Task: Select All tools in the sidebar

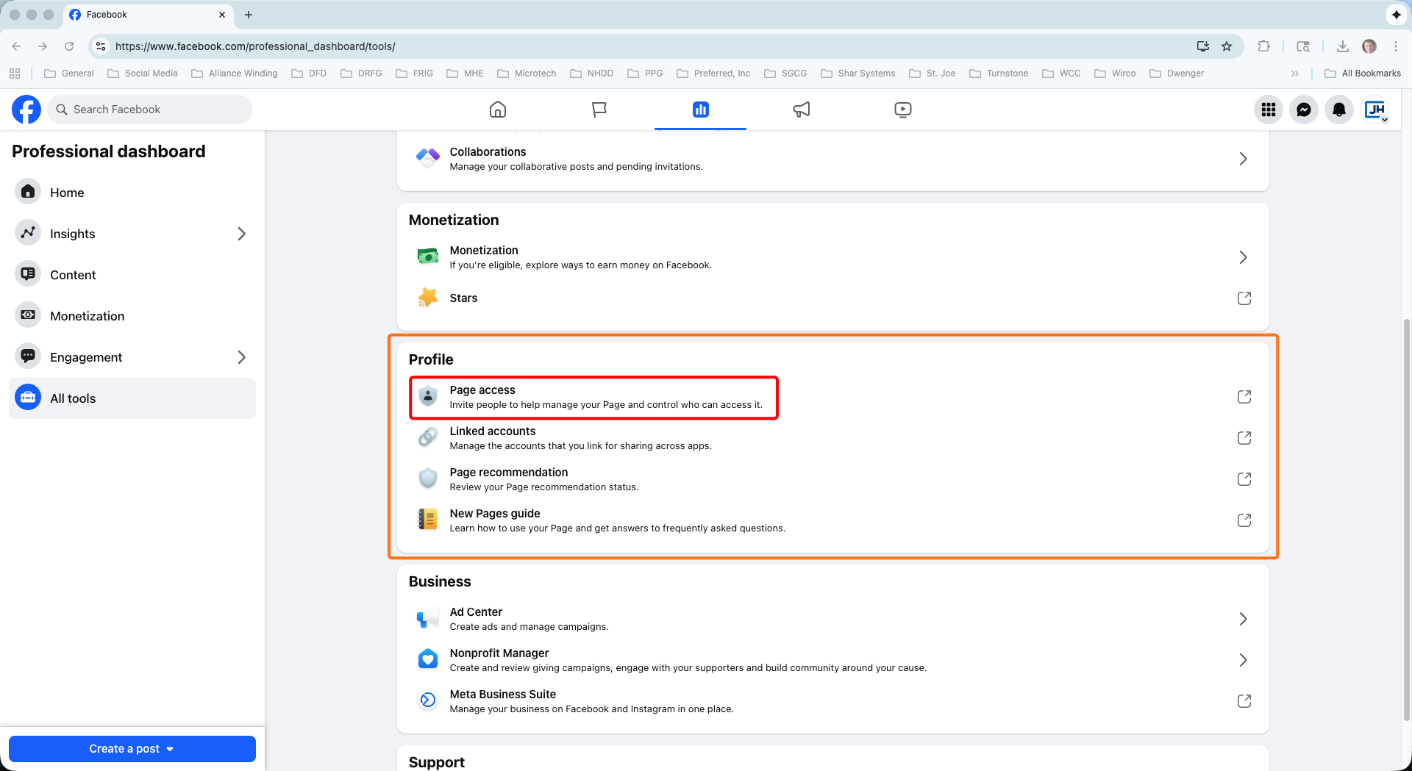Action: (132, 398)
